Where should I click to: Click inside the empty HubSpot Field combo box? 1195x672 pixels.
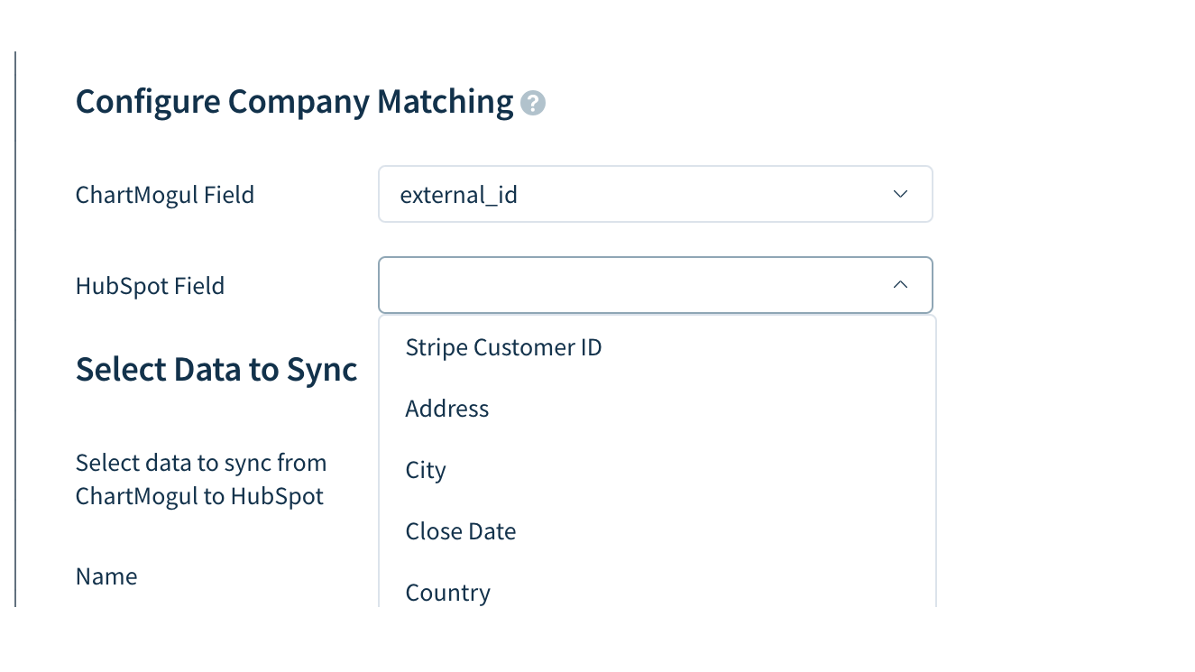click(631, 285)
